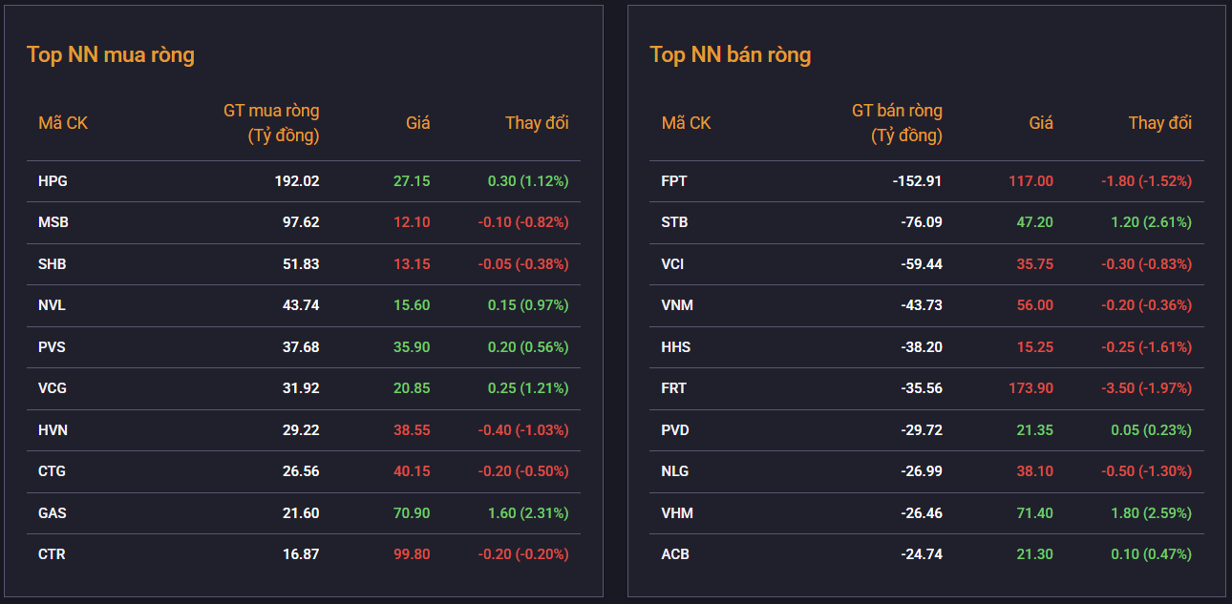Click VNM net sell value -43.73
The height and width of the screenshot is (604, 1232).
coord(921,305)
